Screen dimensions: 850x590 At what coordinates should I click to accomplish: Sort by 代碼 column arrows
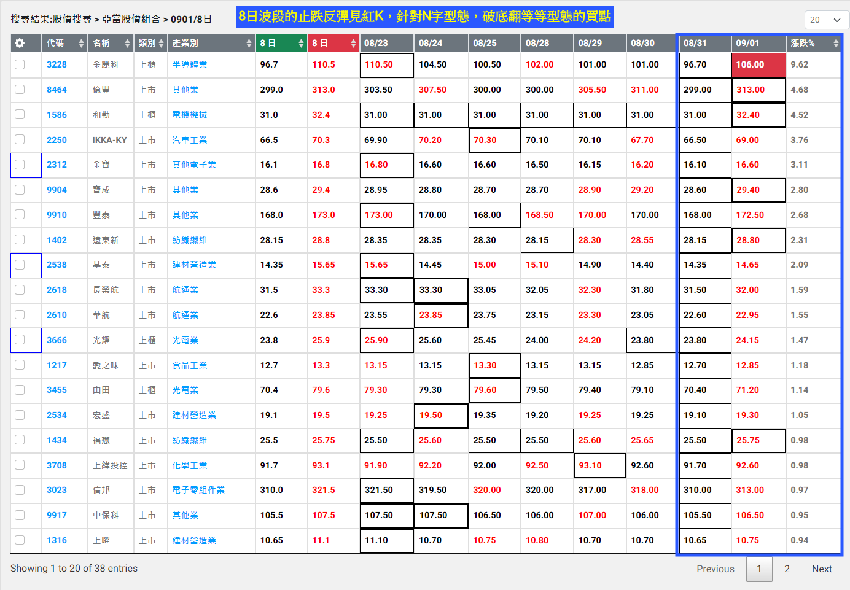[x=81, y=43]
